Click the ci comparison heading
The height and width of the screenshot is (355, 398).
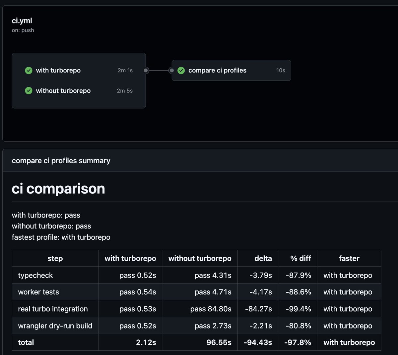click(x=58, y=188)
